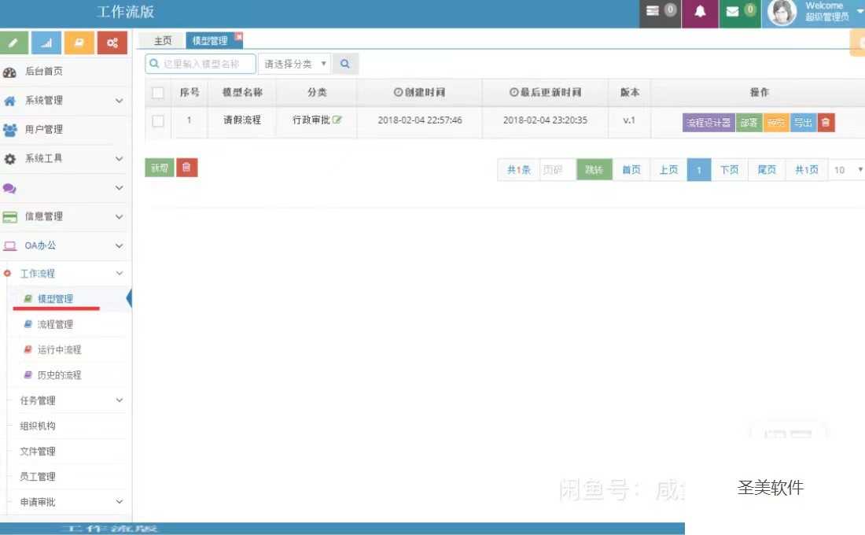Go to 首页 first page
865x535 pixels.
coord(631,170)
